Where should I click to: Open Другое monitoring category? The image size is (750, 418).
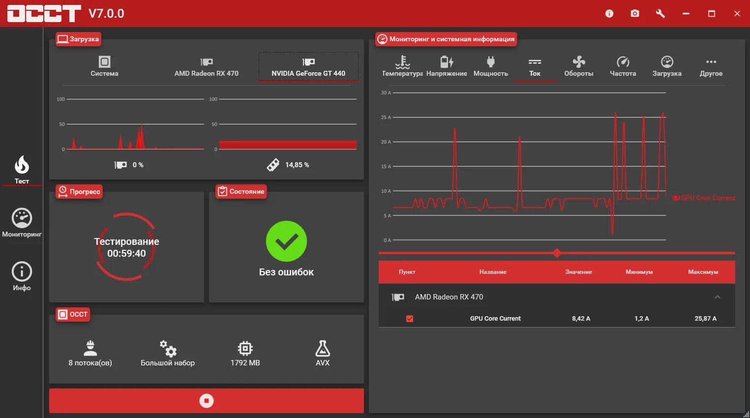(x=711, y=66)
